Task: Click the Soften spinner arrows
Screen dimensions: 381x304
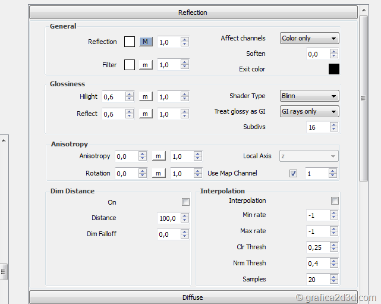Action: [334, 54]
